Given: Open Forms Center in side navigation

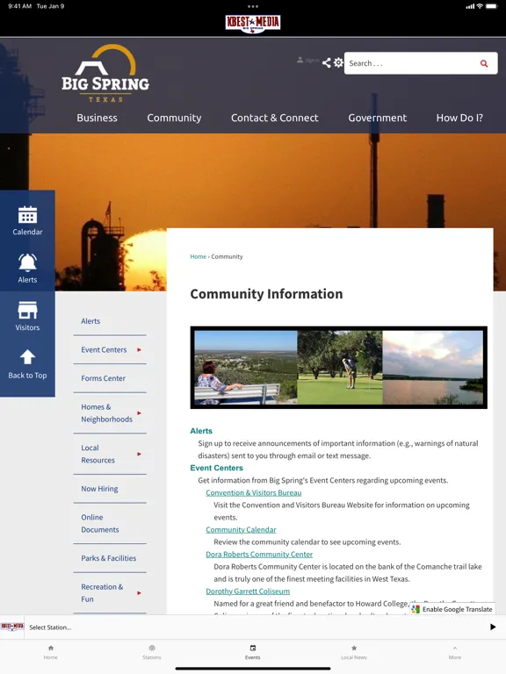Looking at the screenshot, I should (x=104, y=378).
